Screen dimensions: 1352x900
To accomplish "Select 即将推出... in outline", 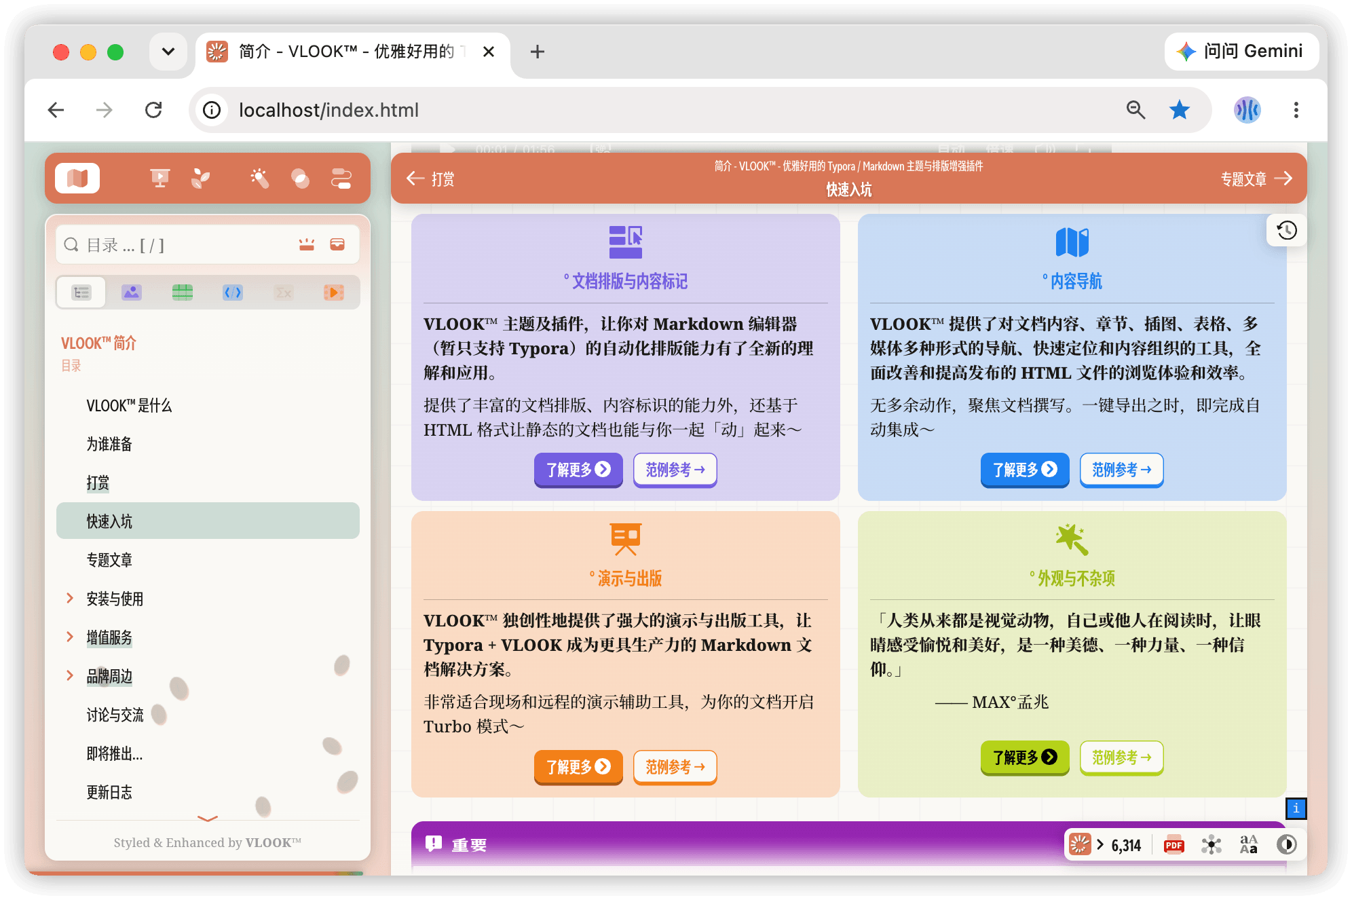I will 114,753.
